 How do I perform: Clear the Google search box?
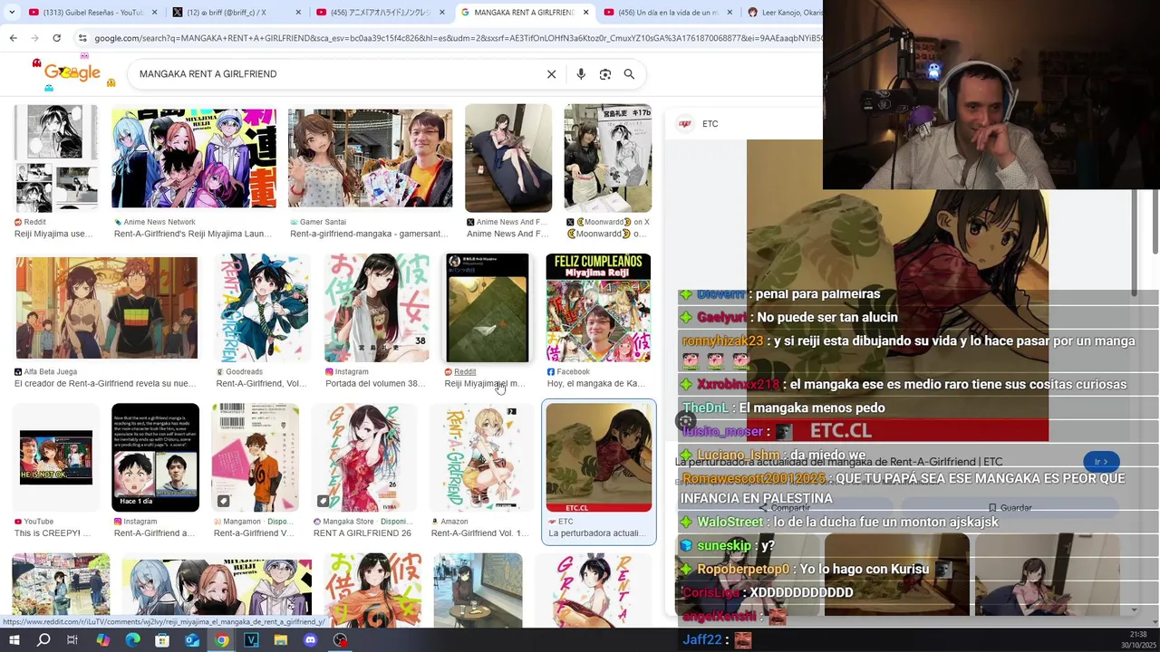(551, 74)
